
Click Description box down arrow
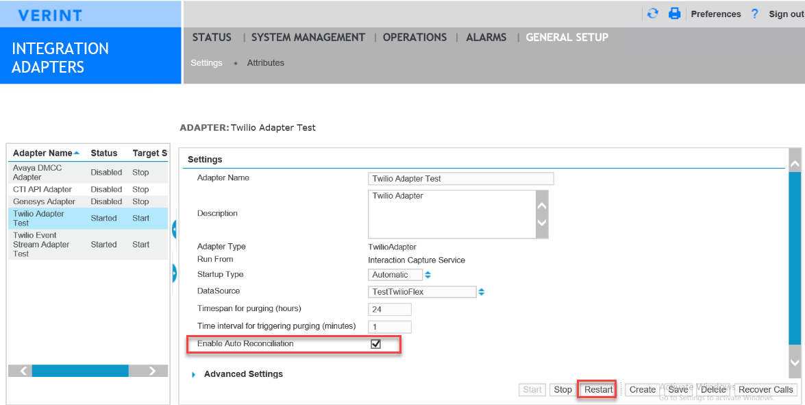pyautogui.click(x=542, y=223)
